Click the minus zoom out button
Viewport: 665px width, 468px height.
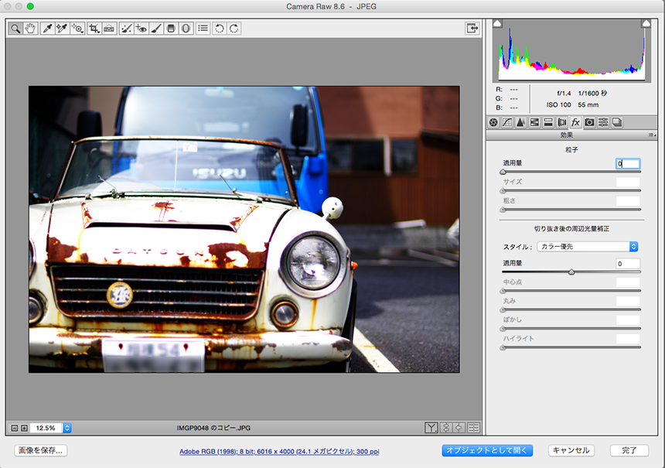[x=15, y=428]
